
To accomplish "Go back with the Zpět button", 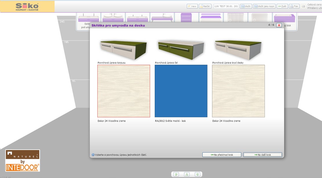I will 282,6.
